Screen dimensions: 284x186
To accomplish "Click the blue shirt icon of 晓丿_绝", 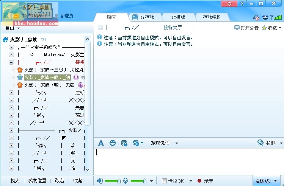I will click(x=20, y=77).
